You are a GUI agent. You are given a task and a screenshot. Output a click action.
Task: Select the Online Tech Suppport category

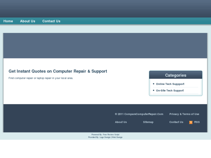(170, 84)
